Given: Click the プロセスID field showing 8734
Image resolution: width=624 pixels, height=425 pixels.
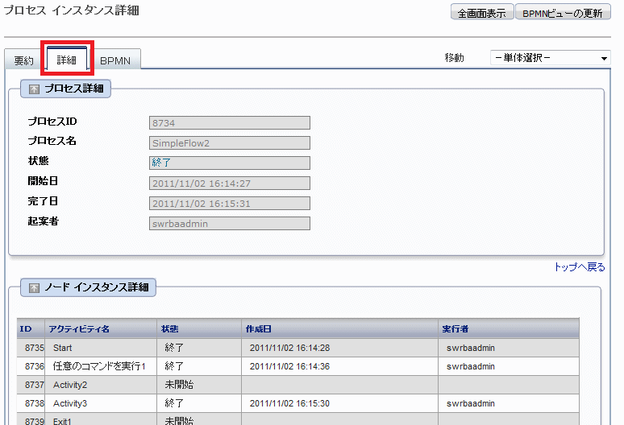Looking at the screenshot, I should [x=230, y=123].
